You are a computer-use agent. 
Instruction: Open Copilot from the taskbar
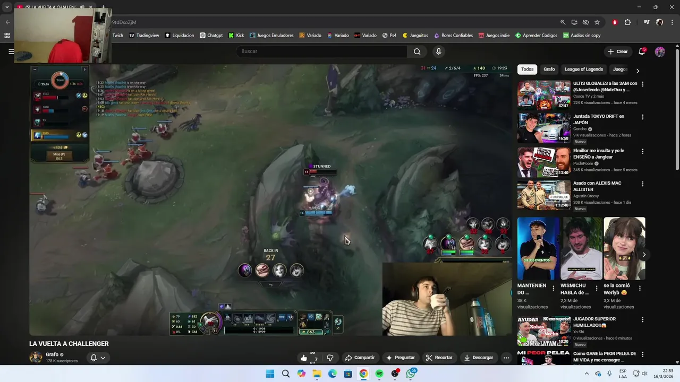(x=301, y=374)
